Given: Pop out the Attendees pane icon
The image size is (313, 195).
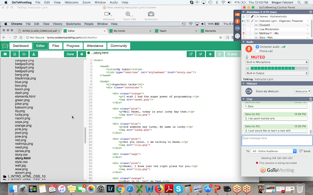Looking at the screenshot, I should (311, 12).
